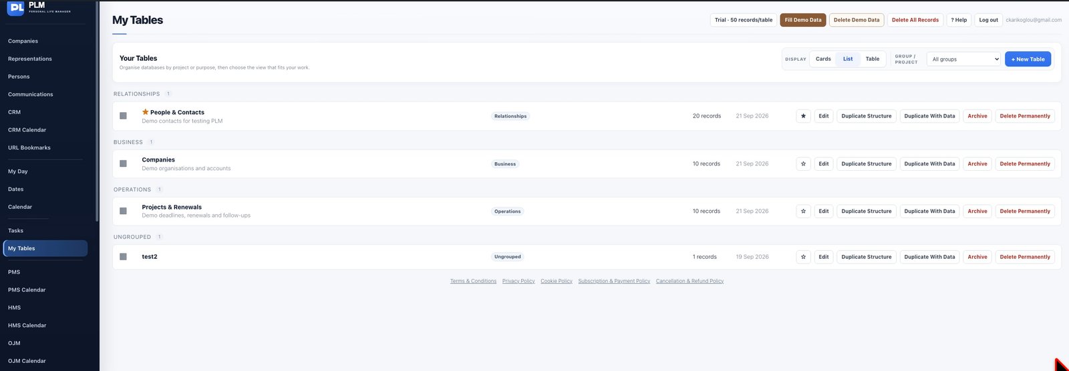Open URL Bookmarks in sidebar
Viewport: 1069px width, 371px height.
(29, 147)
